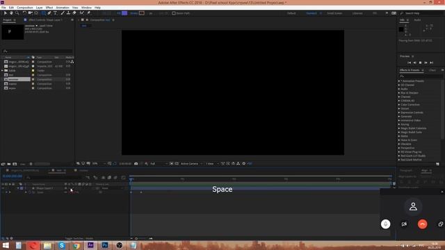Jump to first frame in Preview panel

(409, 62)
